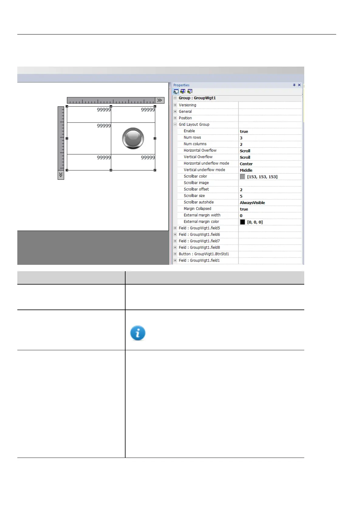Collapse the Group : GroupWgt1 node
The image size is (362, 512).
(x=175, y=98)
